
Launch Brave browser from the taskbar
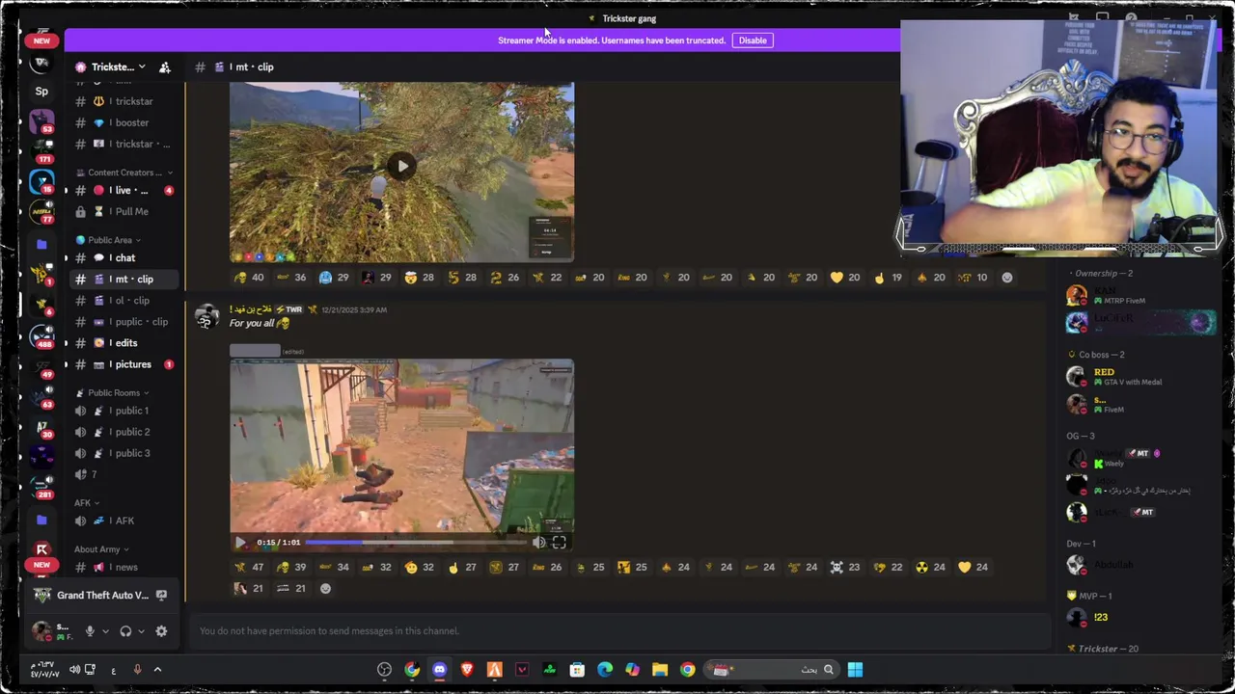[x=467, y=670]
